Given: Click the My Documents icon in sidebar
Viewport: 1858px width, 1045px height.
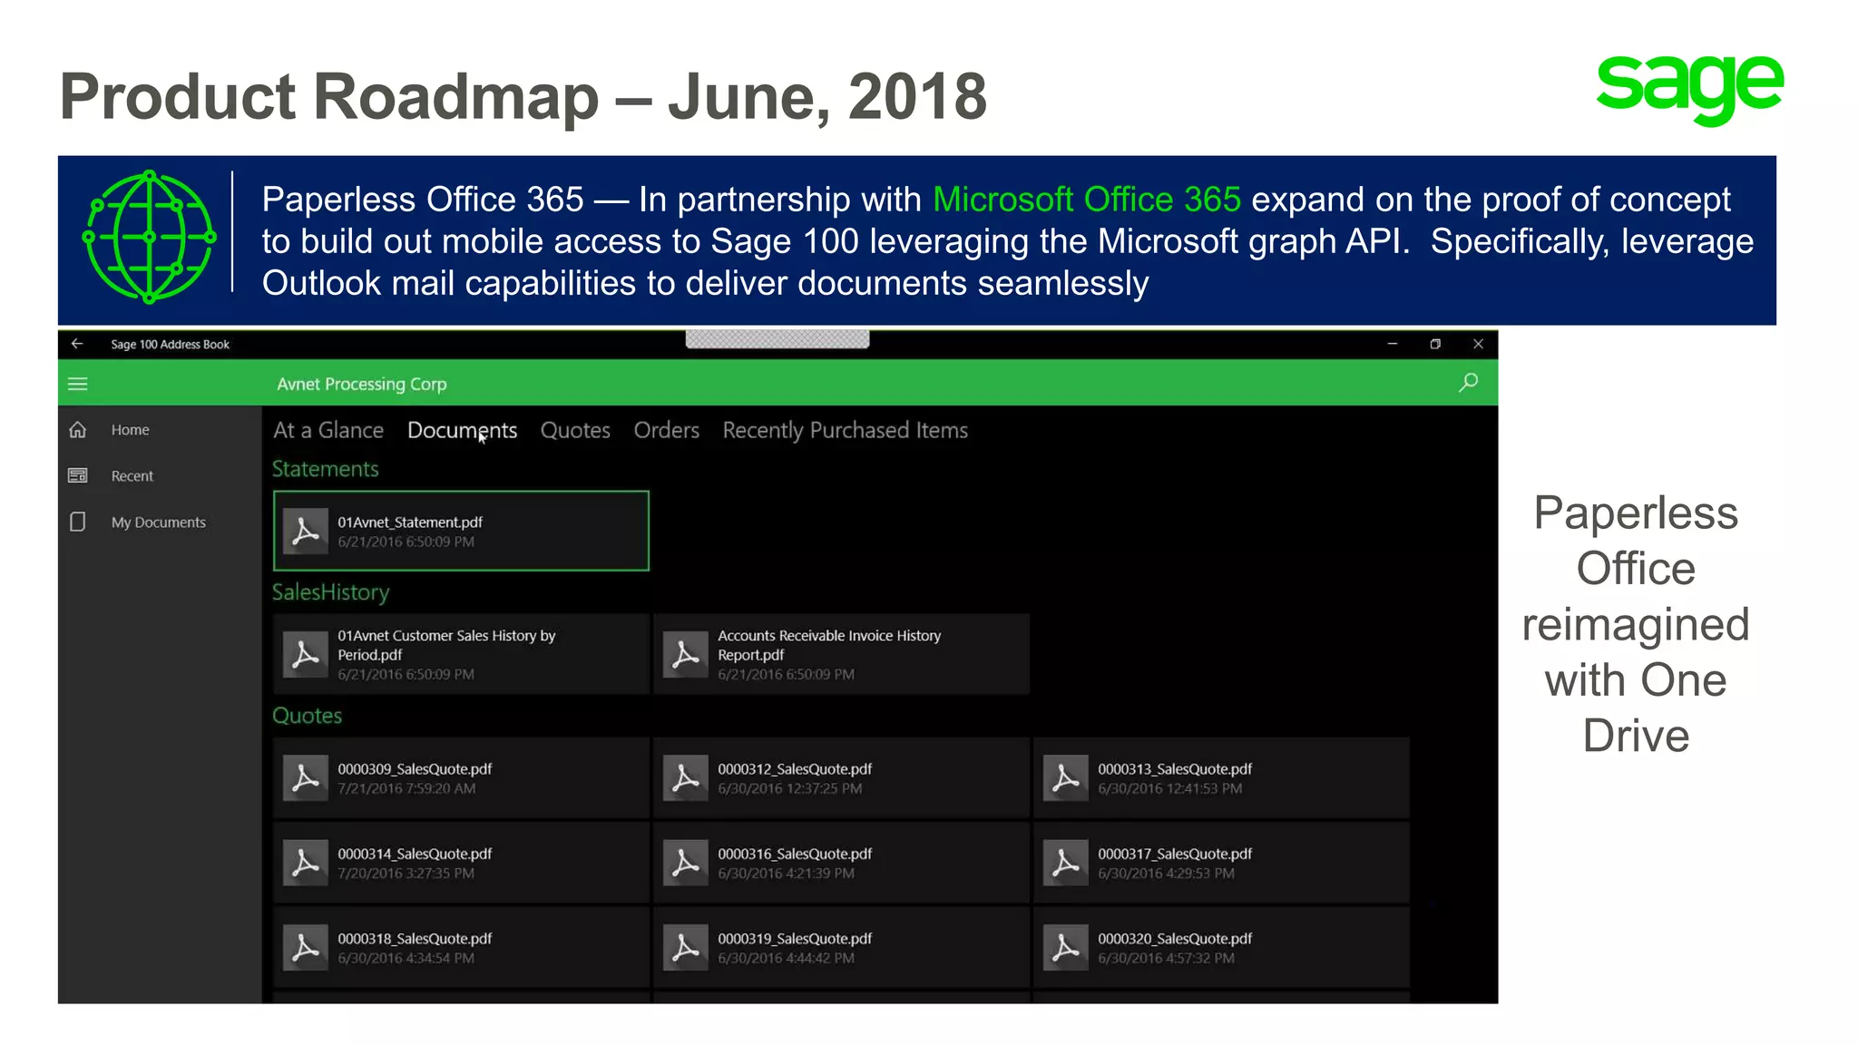Looking at the screenshot, I should click(78, 522).
